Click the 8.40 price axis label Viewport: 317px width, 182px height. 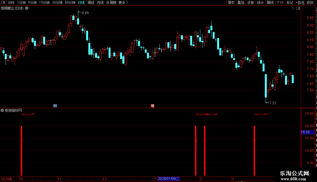(x=310, y=18)
